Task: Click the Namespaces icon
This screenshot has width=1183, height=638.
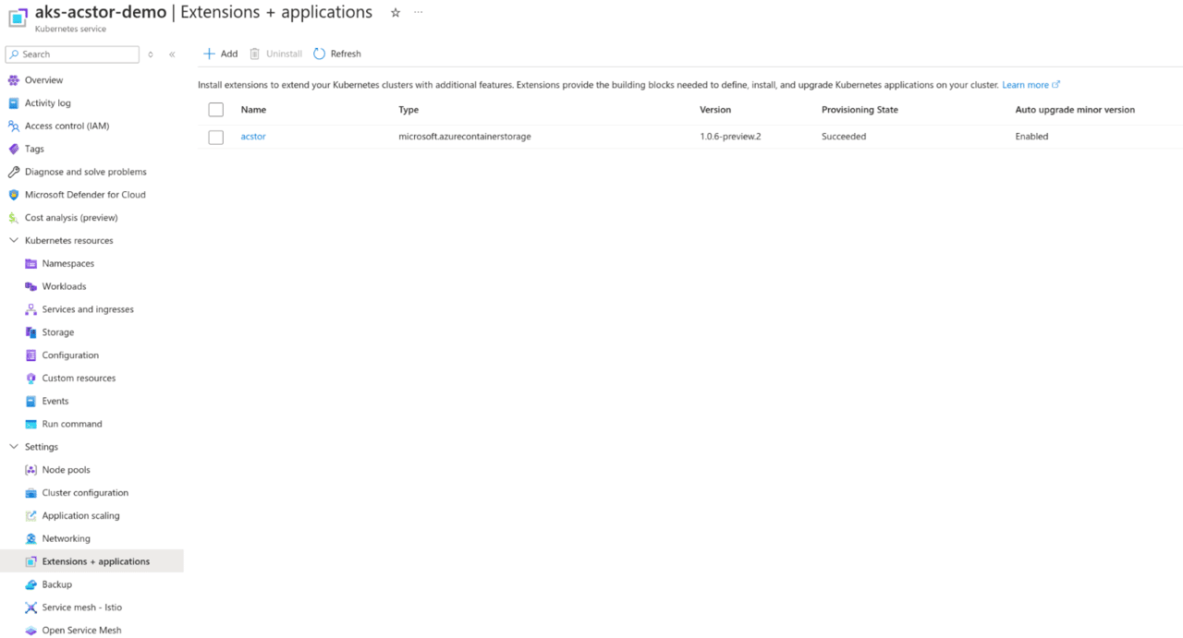Action: click(30, 264)
